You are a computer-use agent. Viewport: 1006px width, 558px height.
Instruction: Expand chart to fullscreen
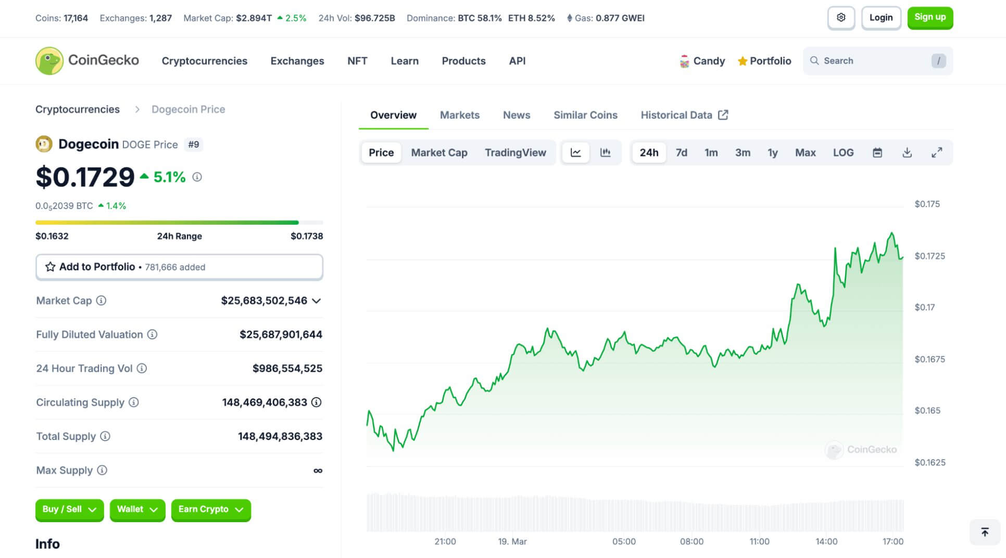click(x=937, y=152)
